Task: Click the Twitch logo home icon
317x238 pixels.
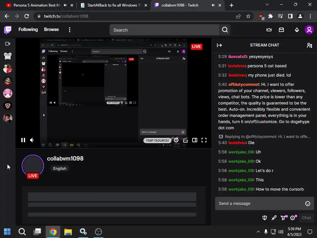Action: point(8,30)
